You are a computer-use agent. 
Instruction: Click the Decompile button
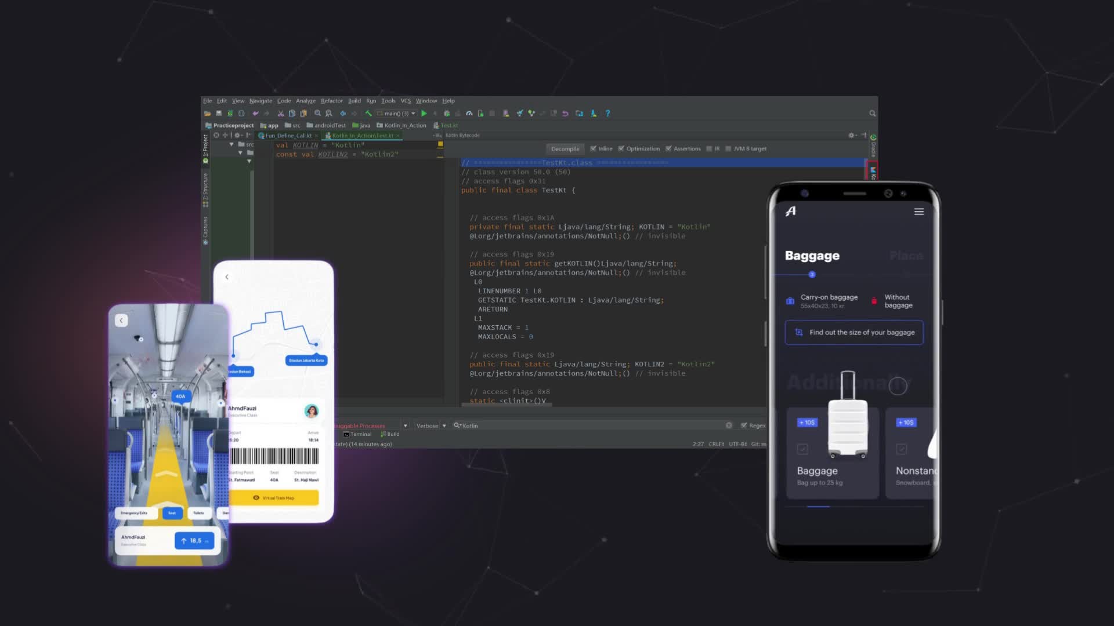click(565, 149)
